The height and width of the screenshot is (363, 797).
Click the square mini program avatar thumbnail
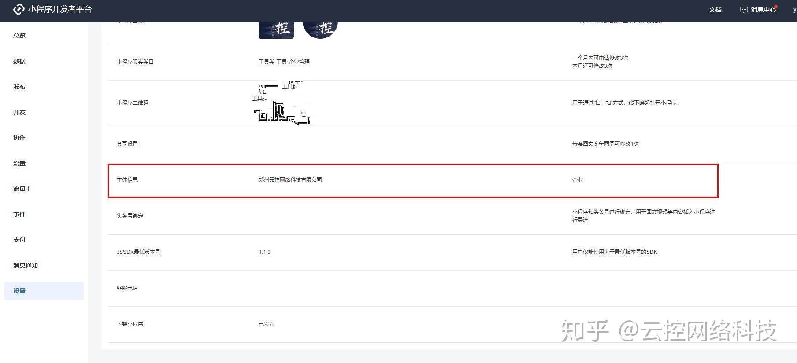tap(276, 30)
